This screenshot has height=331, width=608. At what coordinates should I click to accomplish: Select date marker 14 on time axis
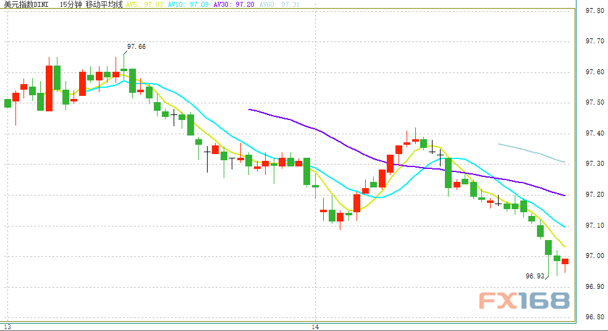coord(315,326)
